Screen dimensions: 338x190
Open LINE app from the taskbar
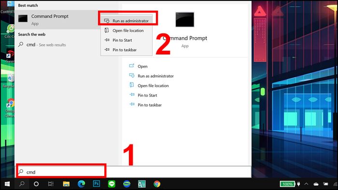tap(112, 184)
